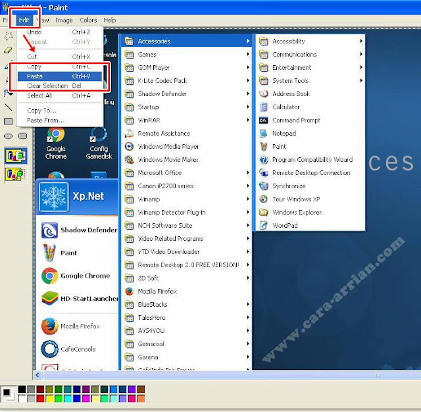Click the Notepad icon in Accessories

(264, 133)
